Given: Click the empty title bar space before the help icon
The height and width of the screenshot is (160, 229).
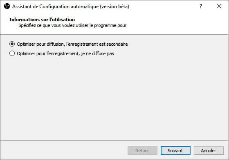Looking at the screenshot, I should click(x=163, y=7).
